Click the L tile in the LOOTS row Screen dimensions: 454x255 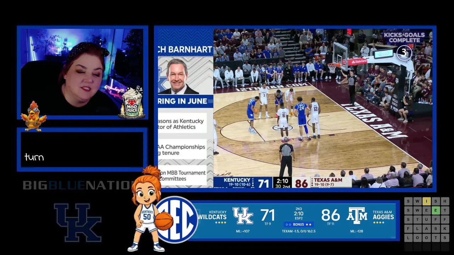408,238
